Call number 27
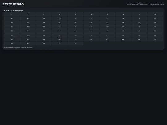This screenshot has height=125, width=167. [x=107, y=23]
